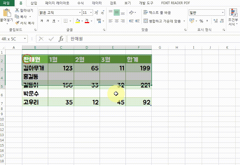Click the Cut (잘라내기) scissors icon
Viewport: 240px width, 165px height.
pos(17,10)
